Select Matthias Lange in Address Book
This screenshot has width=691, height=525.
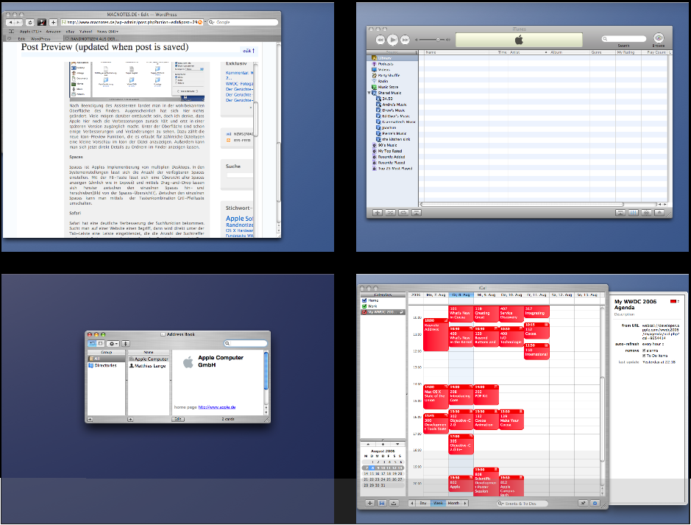coord(148,365)
